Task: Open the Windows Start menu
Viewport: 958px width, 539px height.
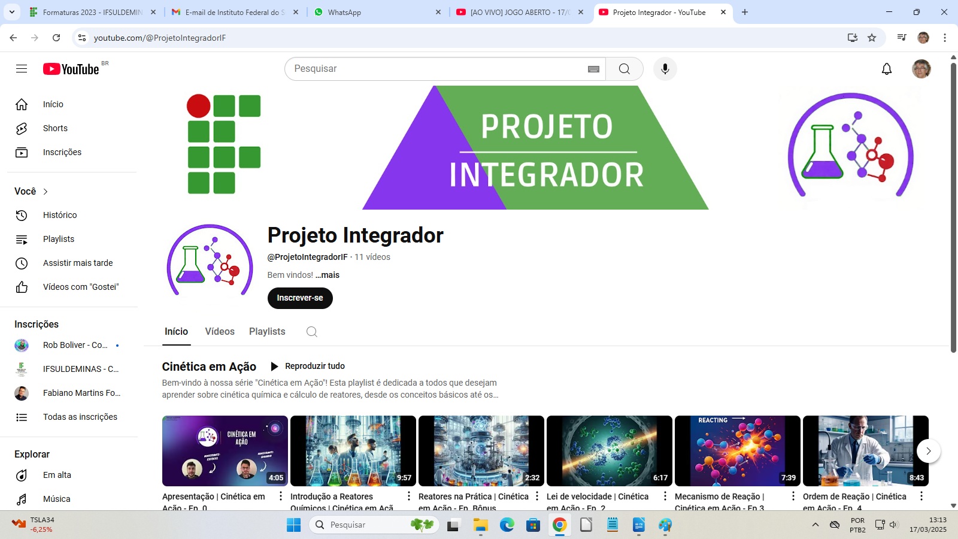Action: pos(294,525)
